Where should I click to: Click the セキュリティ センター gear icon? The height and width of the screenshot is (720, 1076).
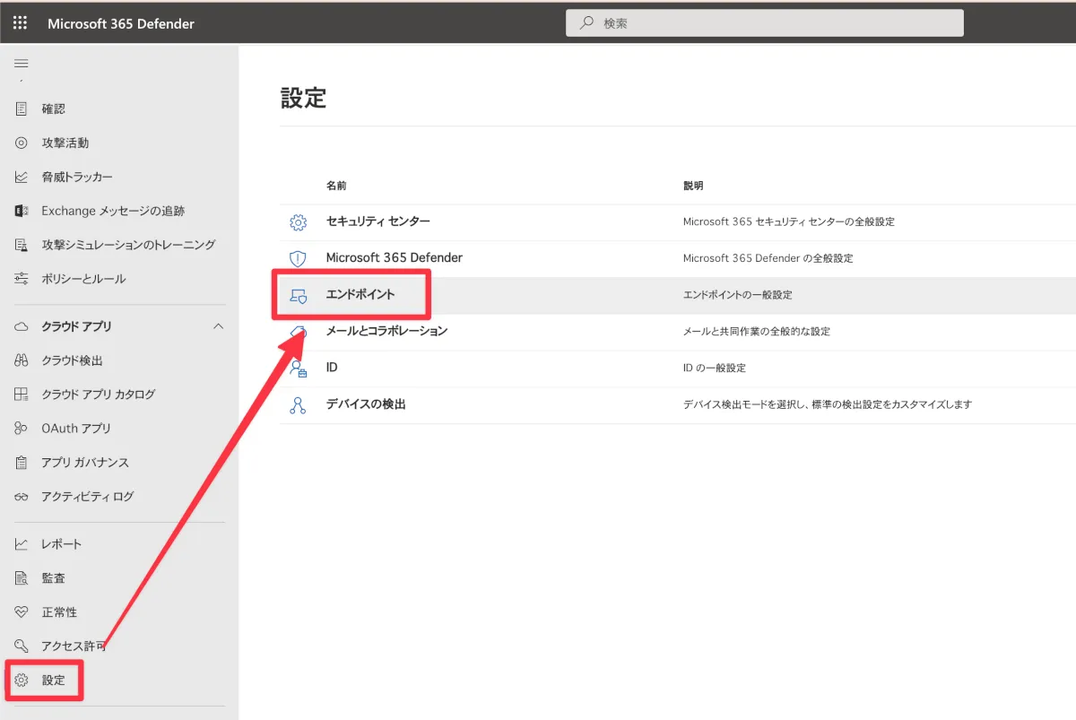click(299, 222)
